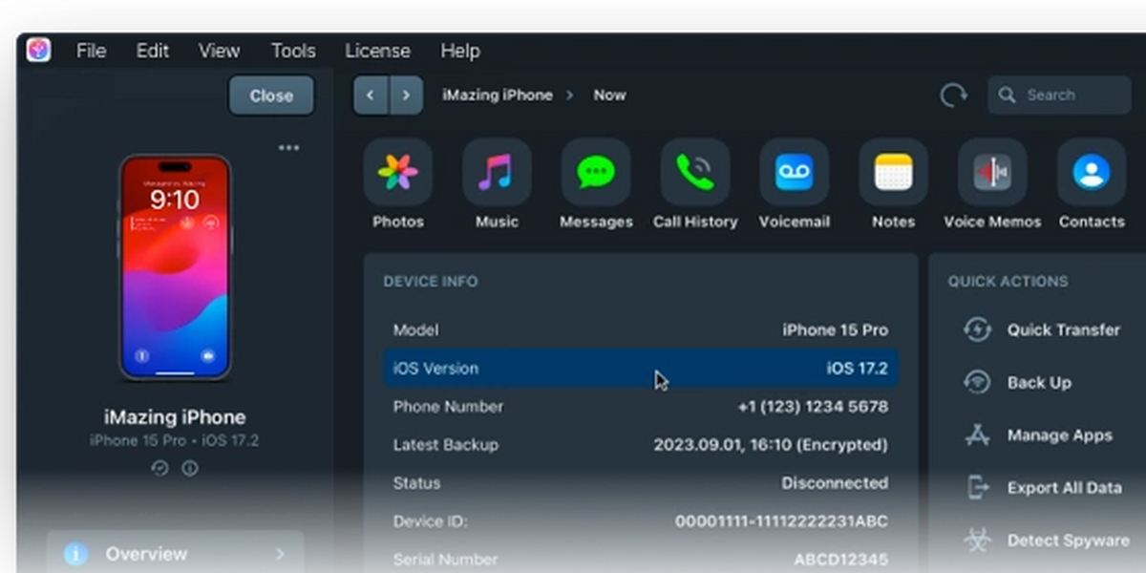Open the File menu
Viewport: 1146px width, 573px height.
click(91, 51)
